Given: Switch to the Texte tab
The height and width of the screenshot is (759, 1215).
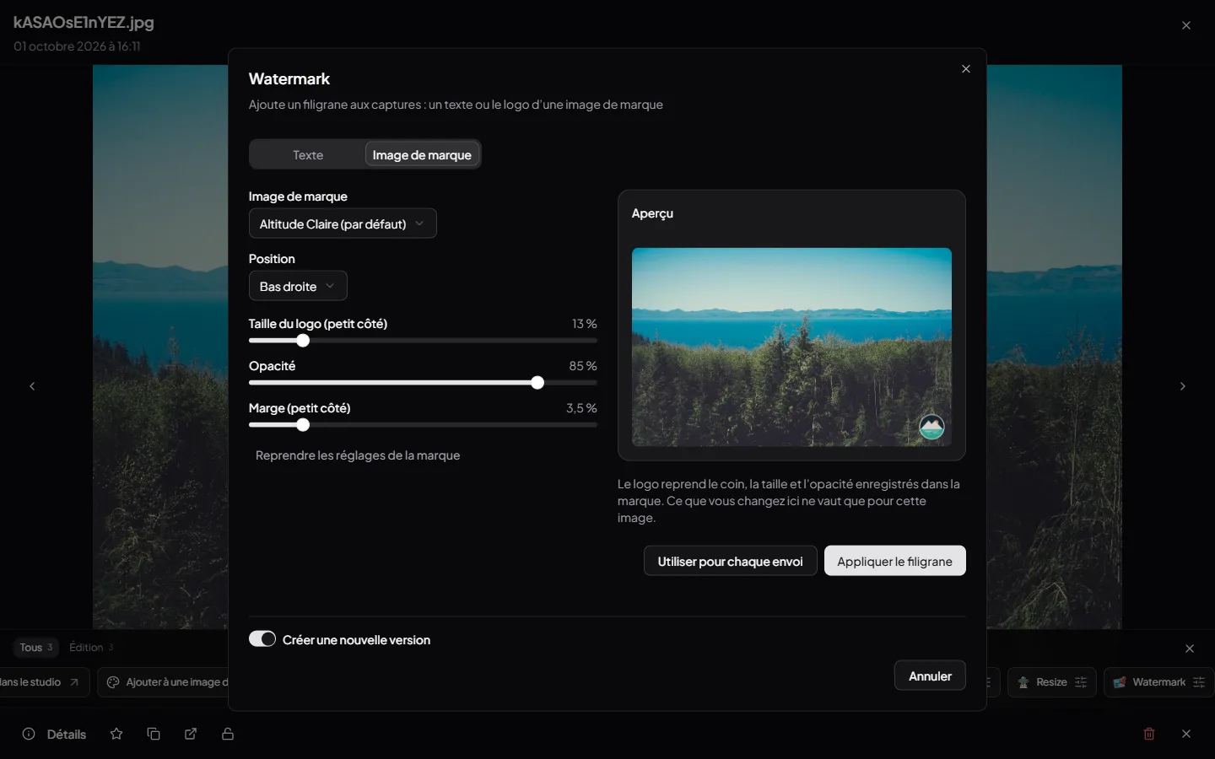Looking at the screenshot, I should click(x=308, y=155).
